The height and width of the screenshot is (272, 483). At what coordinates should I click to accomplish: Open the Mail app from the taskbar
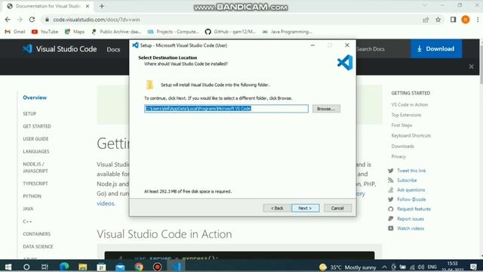(120, 267)
